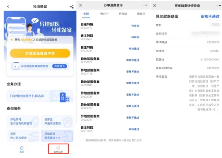
Task: Switch to the 全部 tab
Action: click(x=86, y=14)
